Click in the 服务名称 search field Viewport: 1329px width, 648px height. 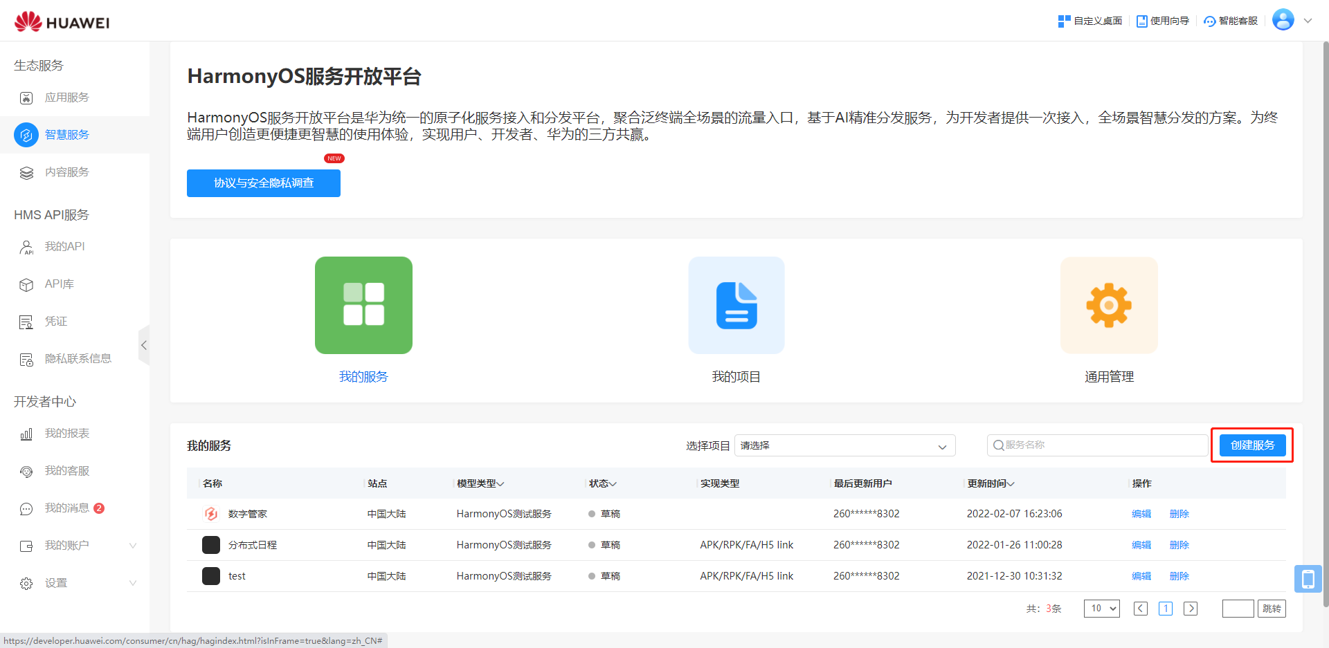(x=1098, y=445)
